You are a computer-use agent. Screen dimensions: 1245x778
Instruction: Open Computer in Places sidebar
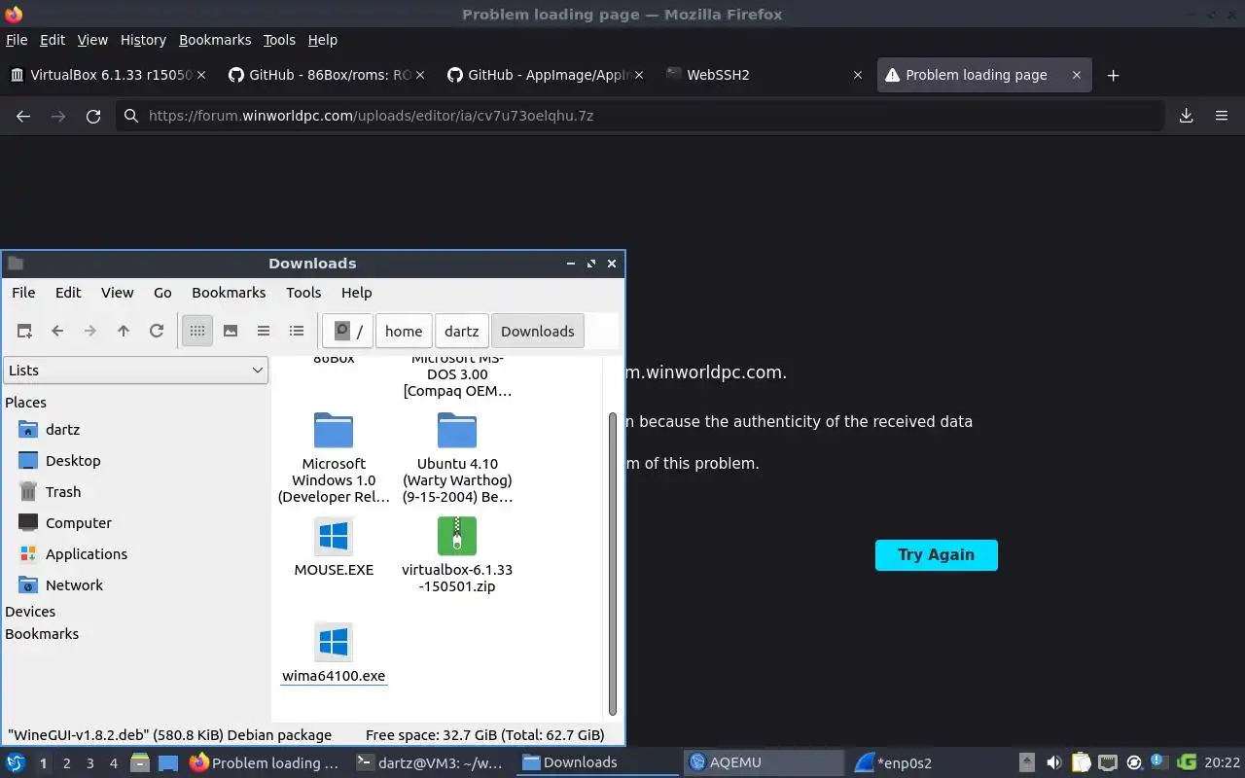pyautogui.click(x=78, y=522)
